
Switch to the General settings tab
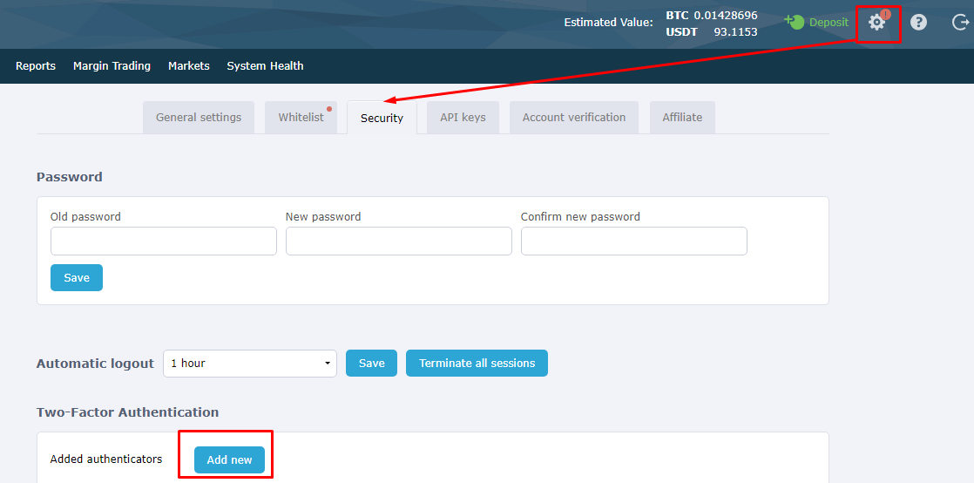tap(199, 118)
